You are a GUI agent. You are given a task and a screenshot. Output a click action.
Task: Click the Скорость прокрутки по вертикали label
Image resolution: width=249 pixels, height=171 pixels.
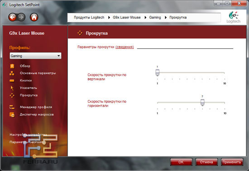(107, 77)
